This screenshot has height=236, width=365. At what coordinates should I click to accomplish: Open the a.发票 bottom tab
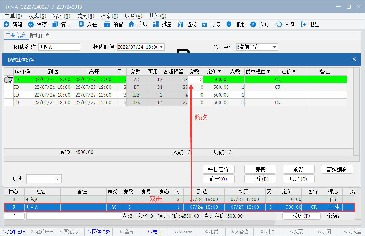point(296,232)
